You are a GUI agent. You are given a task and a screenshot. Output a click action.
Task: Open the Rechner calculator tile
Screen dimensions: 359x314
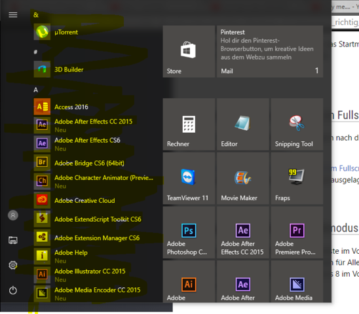[189, 124]
